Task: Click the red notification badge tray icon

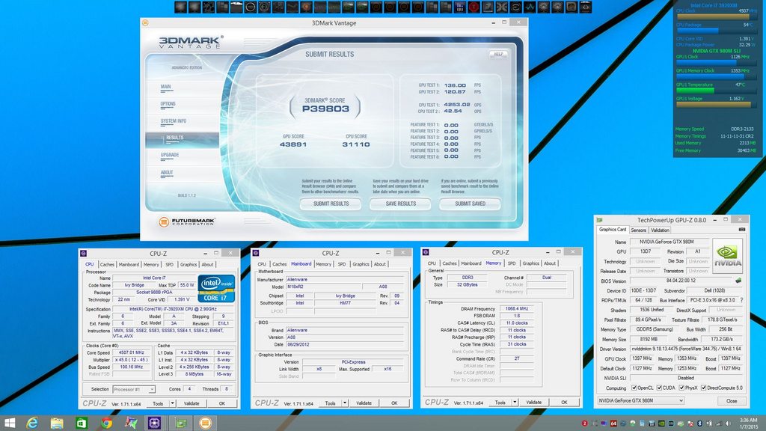Action: [585, 424]
